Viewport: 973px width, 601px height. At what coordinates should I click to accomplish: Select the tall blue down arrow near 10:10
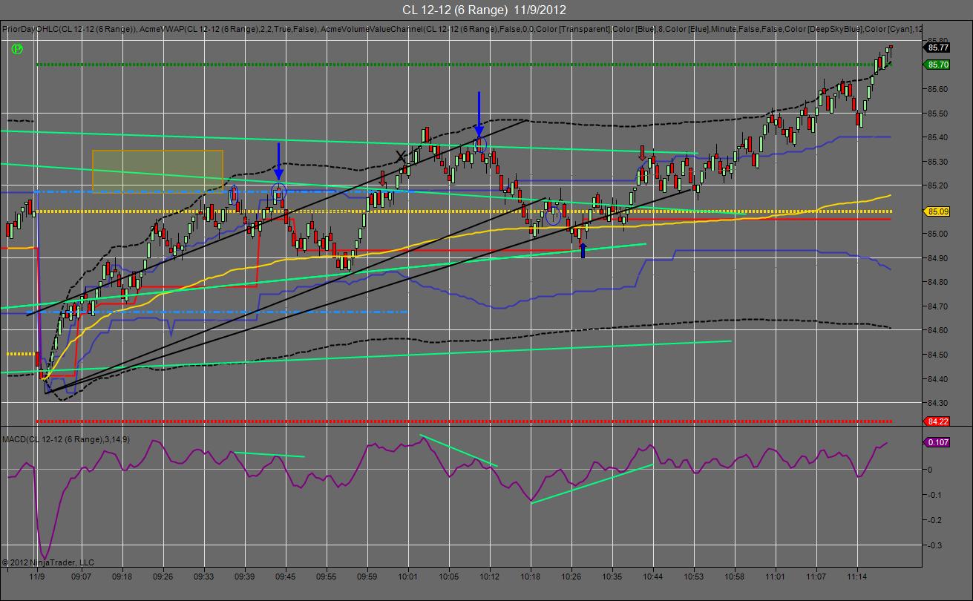tap(479, 114)
